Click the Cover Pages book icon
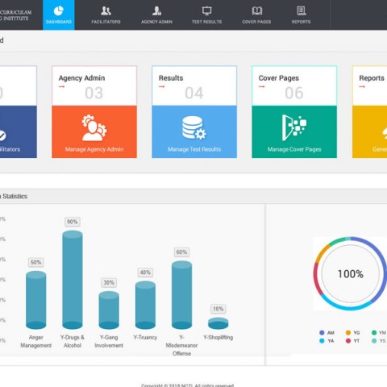387x387 pixels. point(257,10)
